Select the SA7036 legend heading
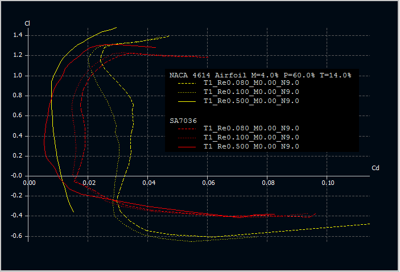The width and height of the screenshot is (400, 272). [183, 121]
